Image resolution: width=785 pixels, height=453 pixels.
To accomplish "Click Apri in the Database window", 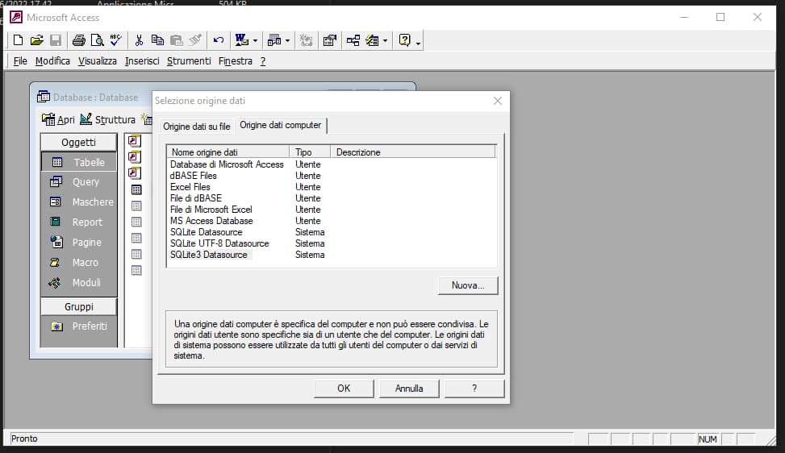I will click(59, 119).
